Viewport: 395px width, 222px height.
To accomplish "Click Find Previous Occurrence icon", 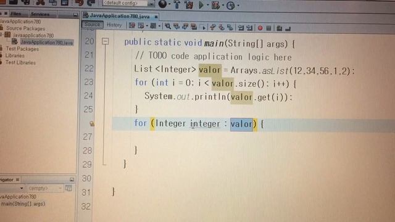I will click(177, 26).
